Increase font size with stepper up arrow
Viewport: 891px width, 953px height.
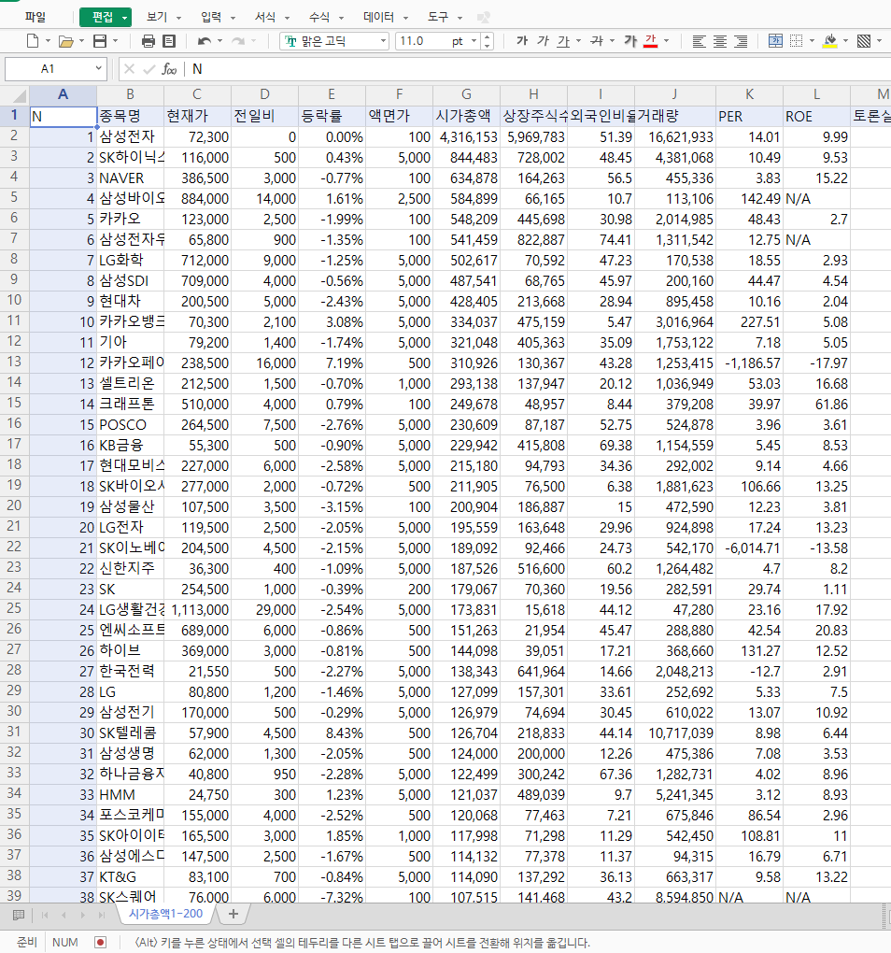coord(488,37)
